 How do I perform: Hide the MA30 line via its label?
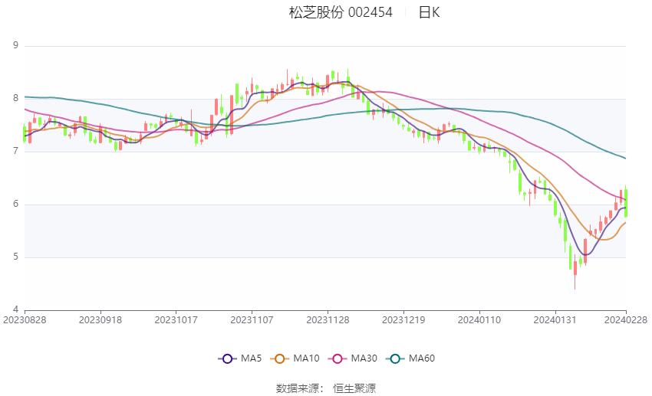[364, 358]
